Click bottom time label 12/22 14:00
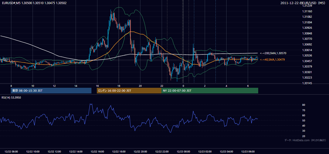 tap(76, 152)
